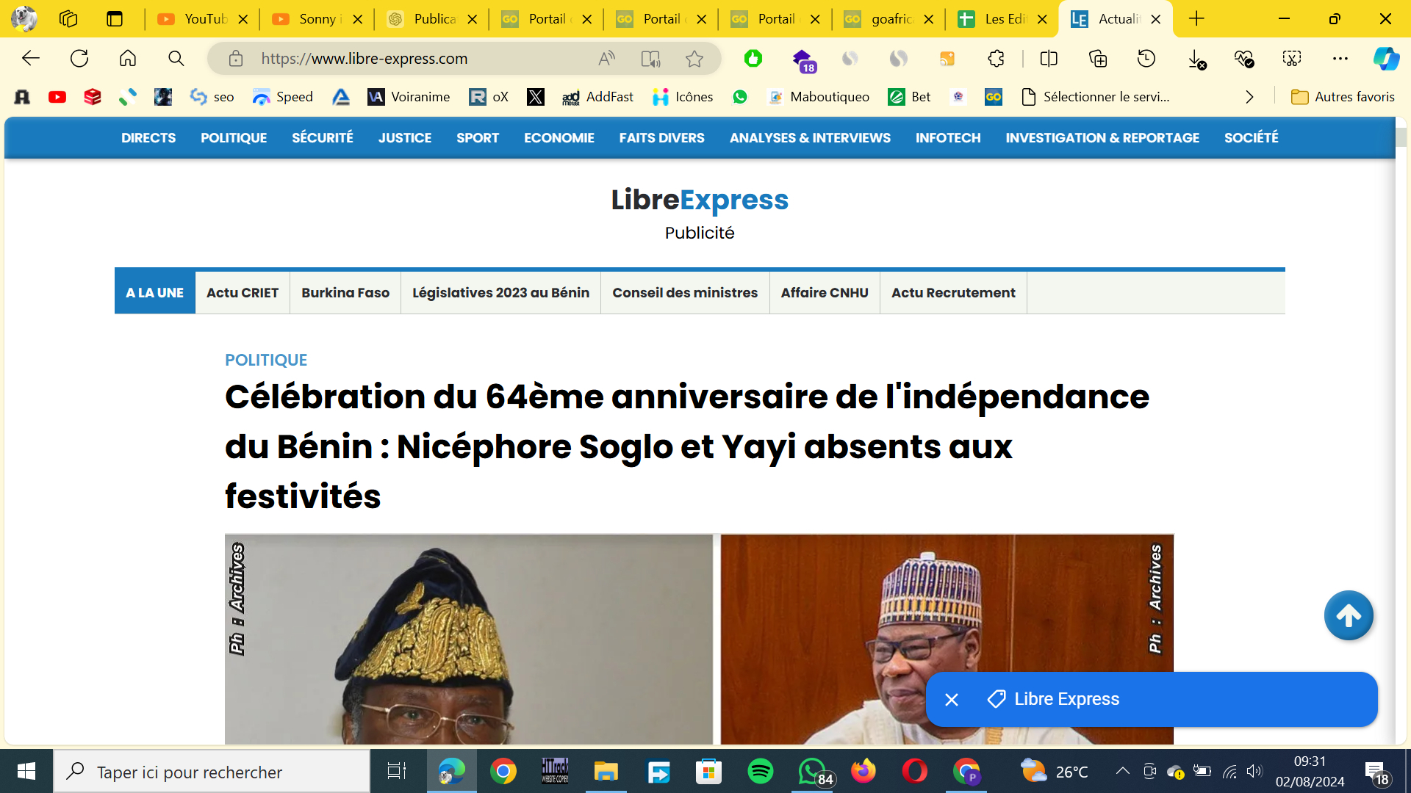This screenshot has width=1411, height=793.
Task: Refresh the current page
Action: coord(79,58)
